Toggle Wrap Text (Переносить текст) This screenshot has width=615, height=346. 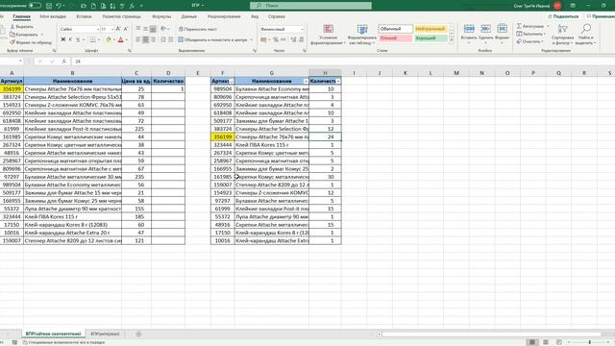point(198,29)
